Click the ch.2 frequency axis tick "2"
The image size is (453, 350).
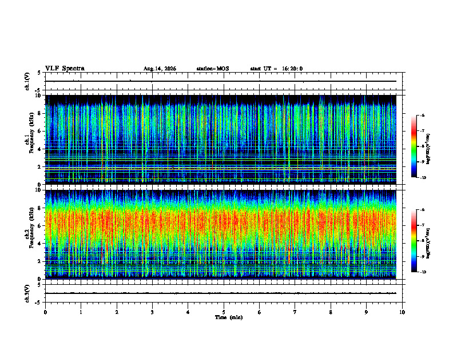(x=40, y=261)
